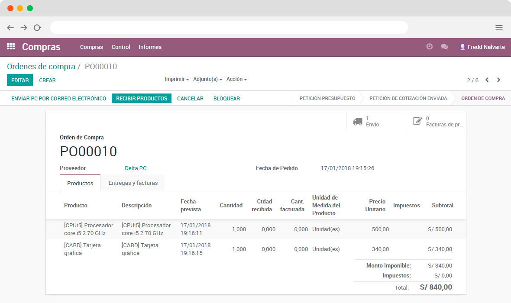Navigate back using browser arrow

coord(10,27)
